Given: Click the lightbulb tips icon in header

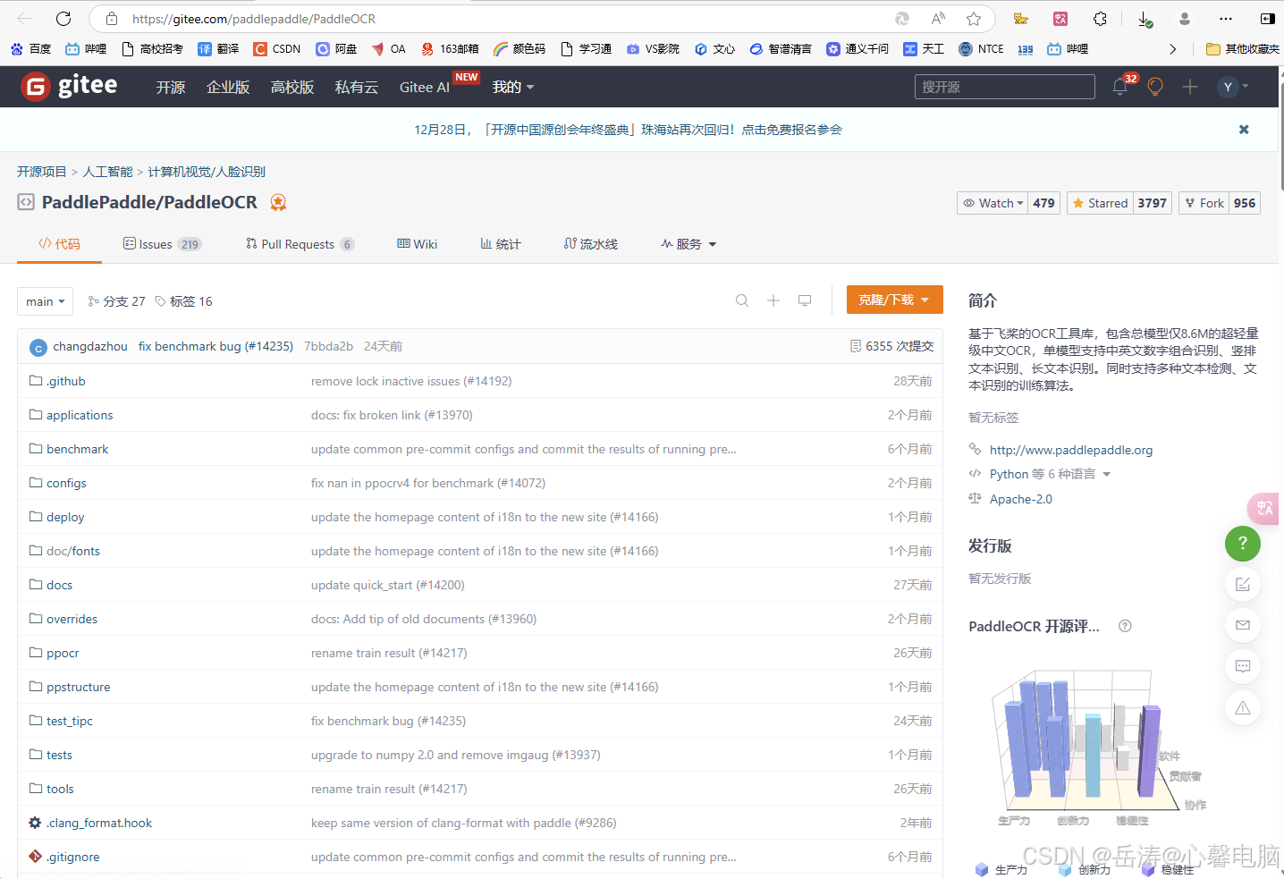Looking at the screenshot, I should pyautogui.click(x=1155, y=87).
